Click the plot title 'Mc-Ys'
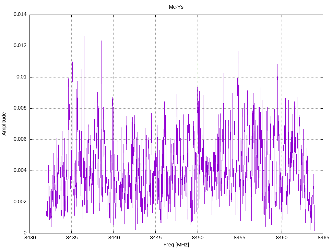 tap(176, 7)
